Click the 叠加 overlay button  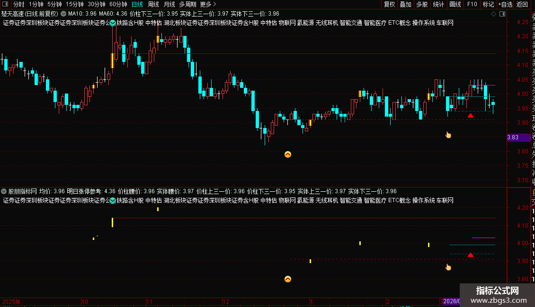(x=406, y=4)
